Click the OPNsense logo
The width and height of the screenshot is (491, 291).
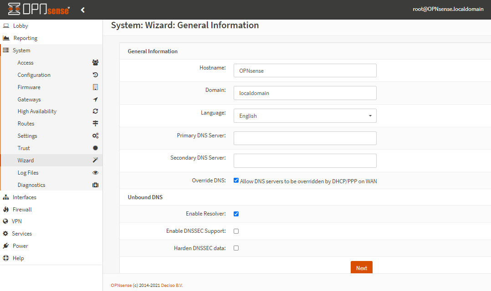[39, 9]
